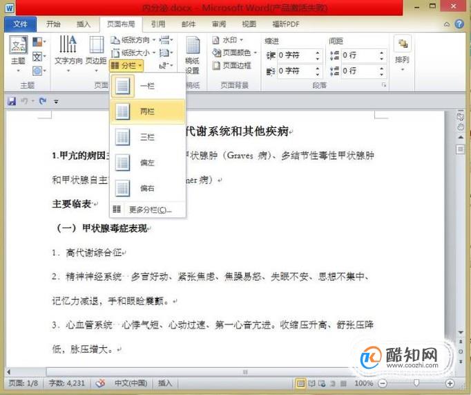Open the Watermark (水印) dropdown
The height and width of the screenshot is (395, 471).
pos(227,39)
